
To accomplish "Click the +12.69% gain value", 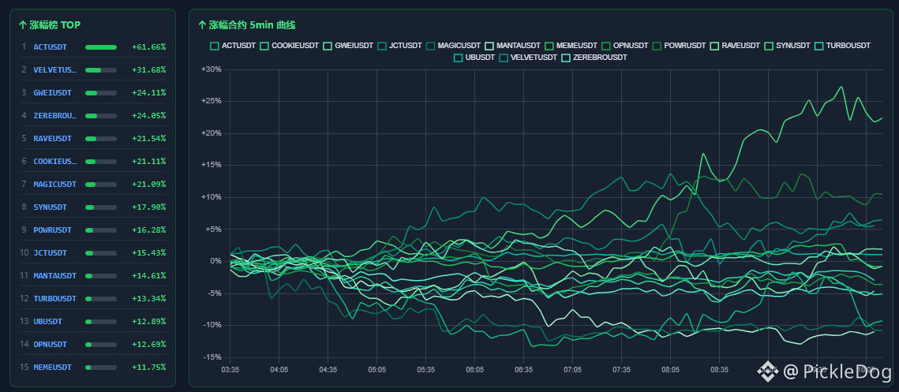I will pos(148,345).
